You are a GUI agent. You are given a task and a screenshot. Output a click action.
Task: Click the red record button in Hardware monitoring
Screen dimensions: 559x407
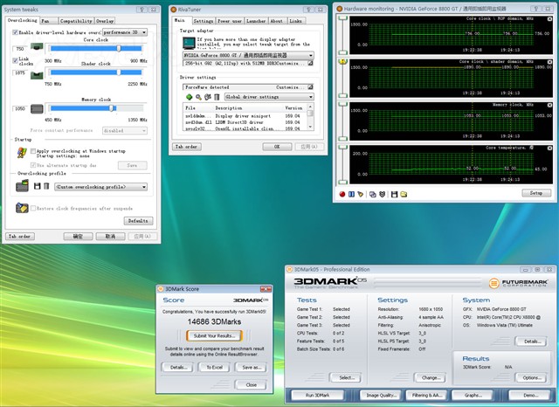(342, 194)
